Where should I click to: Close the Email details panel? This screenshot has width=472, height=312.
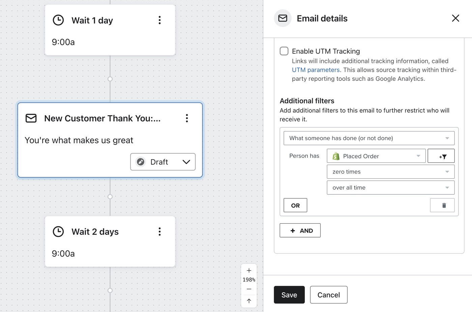[x=455, y=18]
